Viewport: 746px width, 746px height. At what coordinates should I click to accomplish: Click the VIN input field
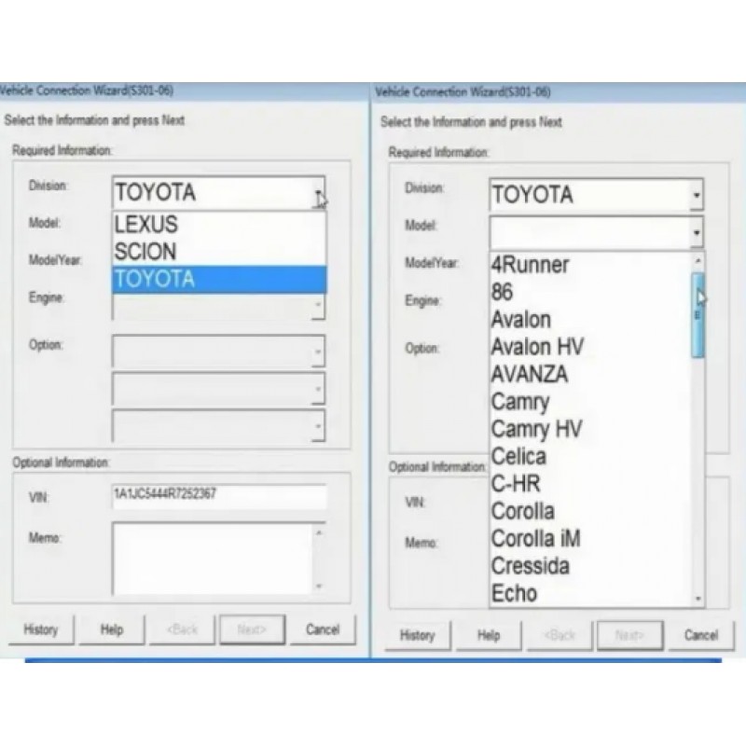click(x=218, y=496)
